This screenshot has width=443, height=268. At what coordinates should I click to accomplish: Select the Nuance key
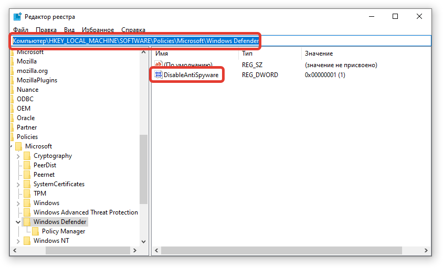[x=28, y=90]
